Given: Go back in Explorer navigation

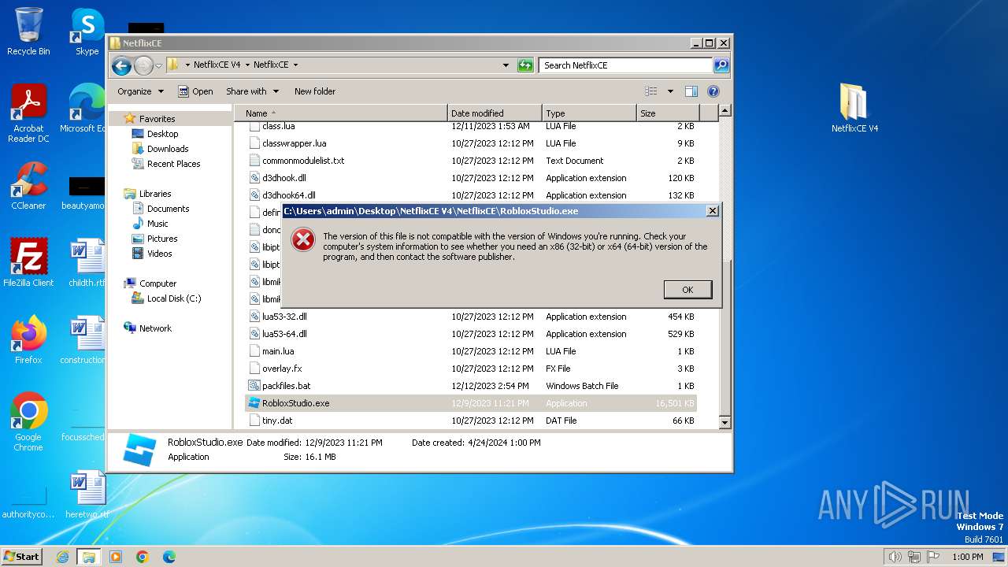Looking at the screenshot, I should pos(121,65).
